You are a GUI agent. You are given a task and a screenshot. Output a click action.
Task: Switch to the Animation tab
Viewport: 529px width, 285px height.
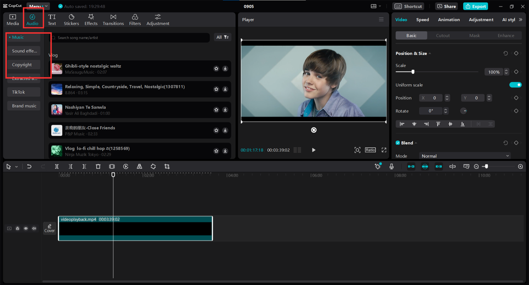(449, 19)
